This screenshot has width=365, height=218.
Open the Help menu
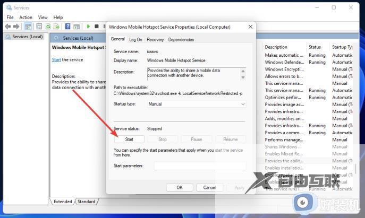58,17
